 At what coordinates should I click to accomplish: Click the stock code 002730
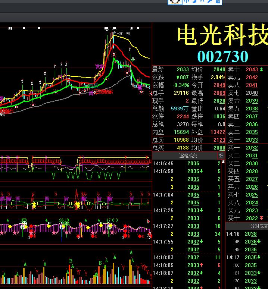click(223, 56)
